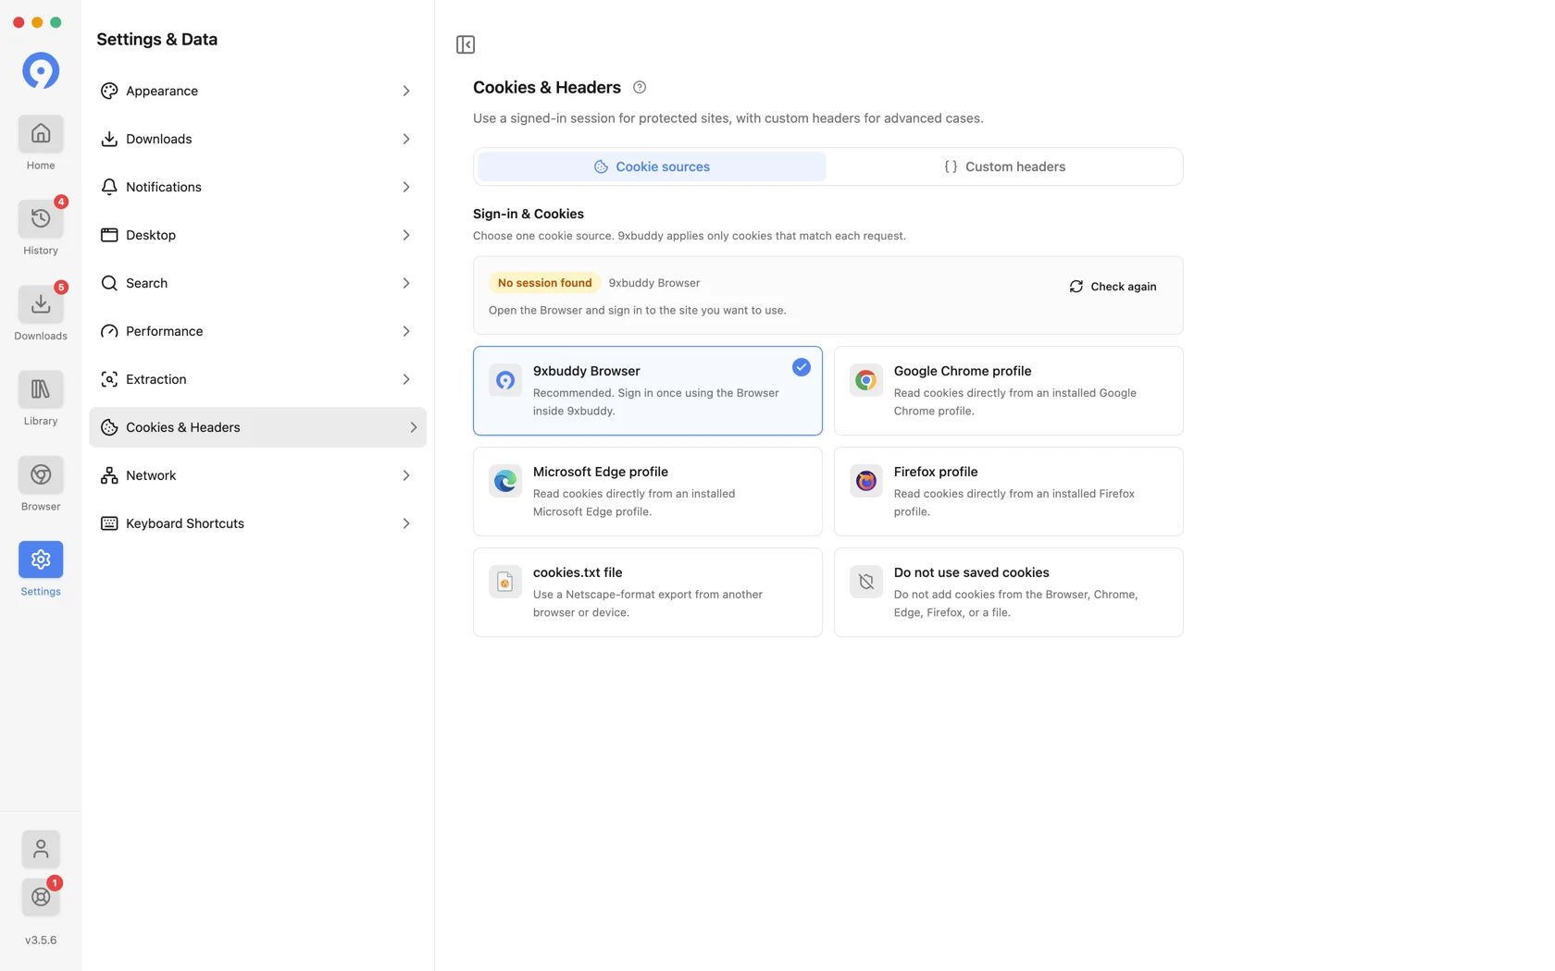Click the Desktop window icon
1555x971 pixels.
(x=109, y=235)
